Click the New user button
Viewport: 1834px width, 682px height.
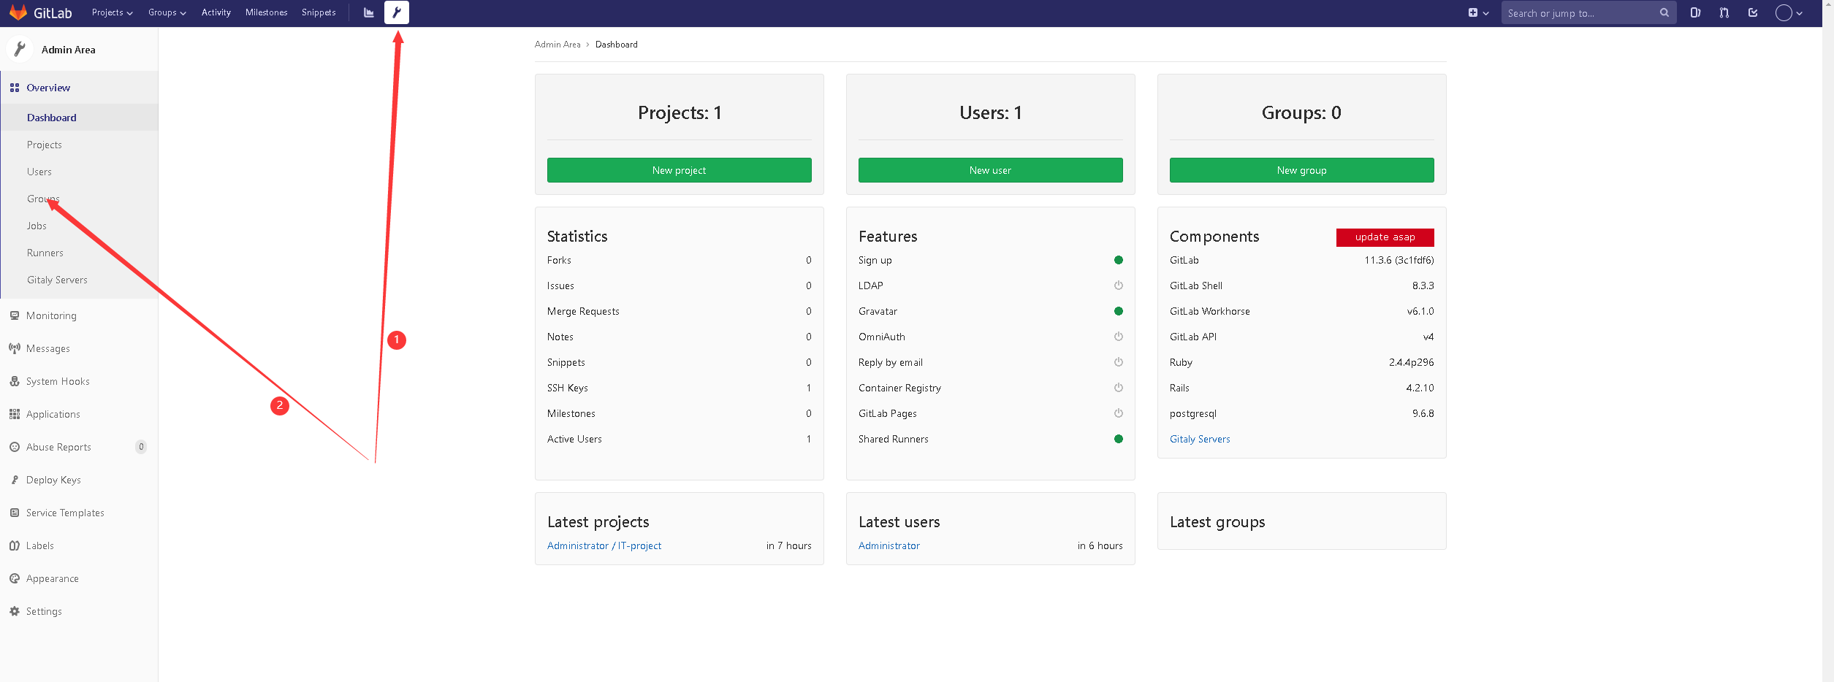coord(991,170)
